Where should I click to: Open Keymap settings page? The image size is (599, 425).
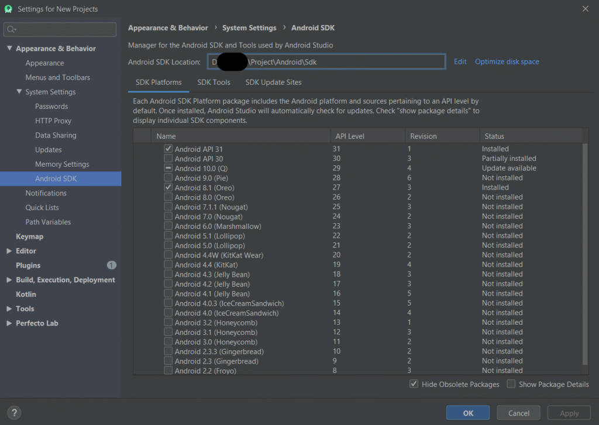click(29, 237)
